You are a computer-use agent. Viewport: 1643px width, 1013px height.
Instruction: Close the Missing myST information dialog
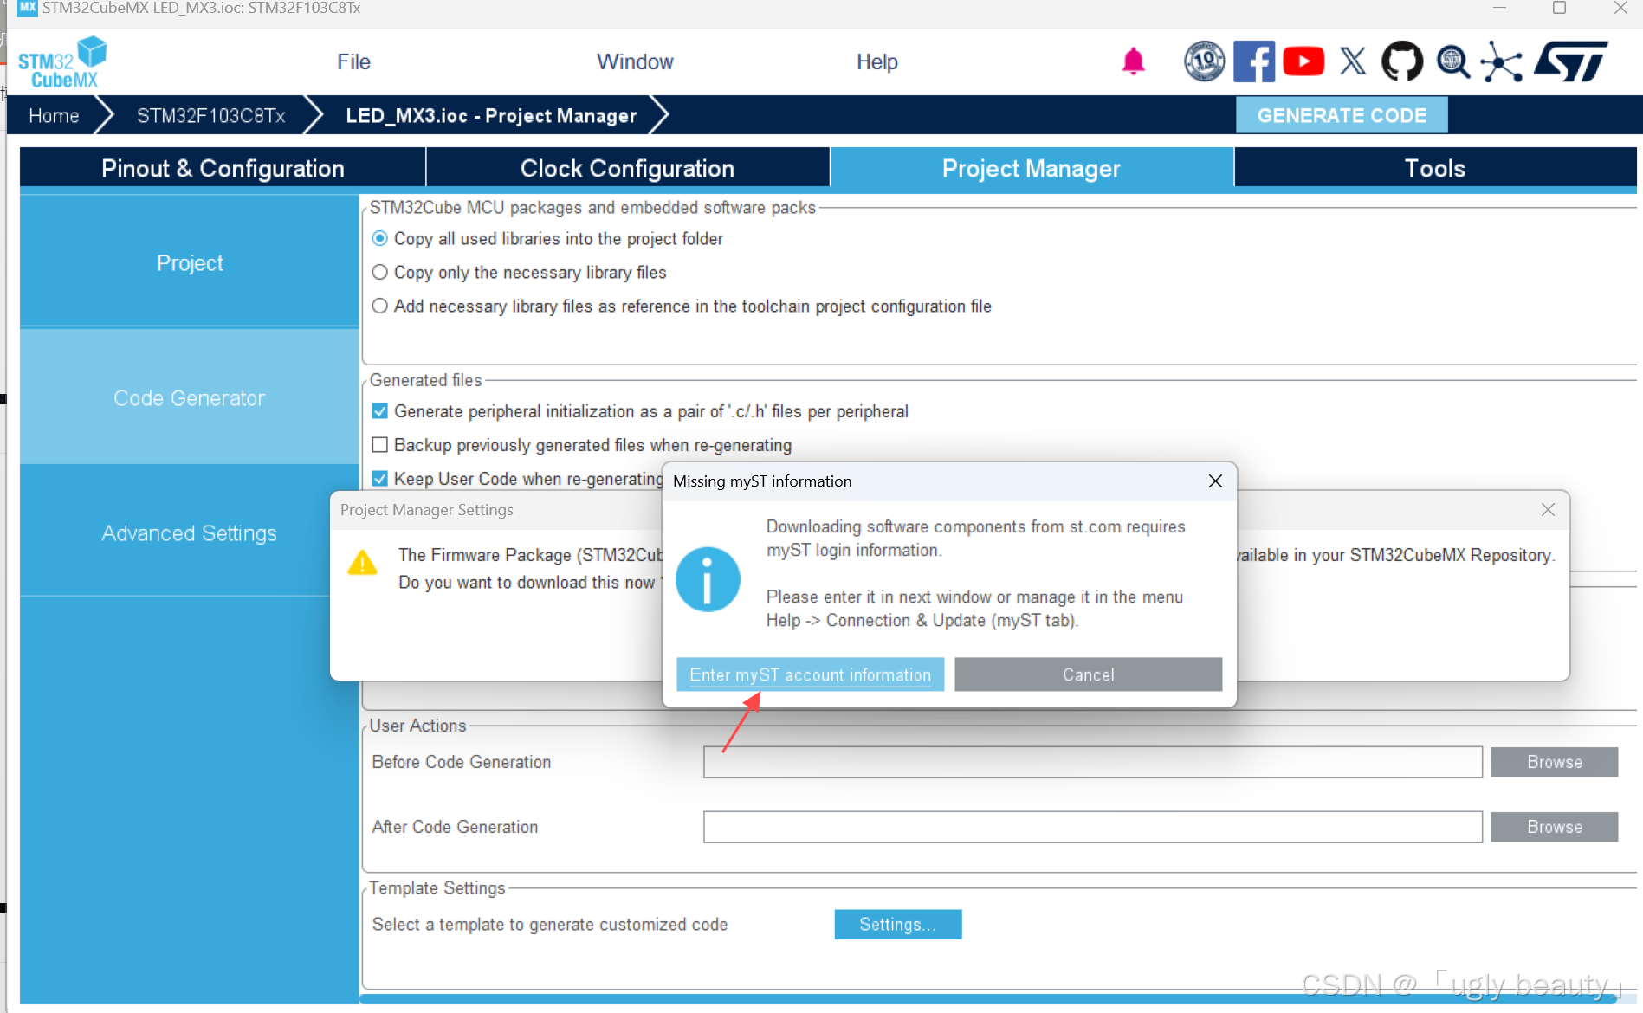1215,481
